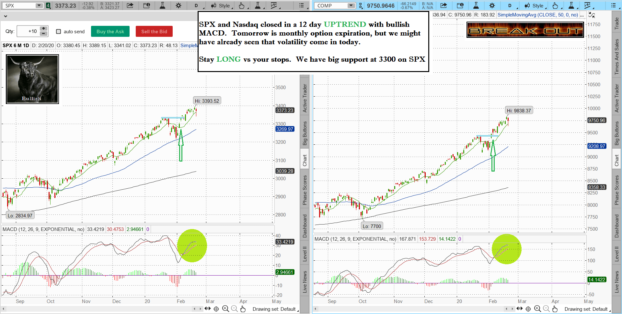Open chart settings gear on SPX chart
The height and width of the screenshot is (314, 622).
pos(178,5)
